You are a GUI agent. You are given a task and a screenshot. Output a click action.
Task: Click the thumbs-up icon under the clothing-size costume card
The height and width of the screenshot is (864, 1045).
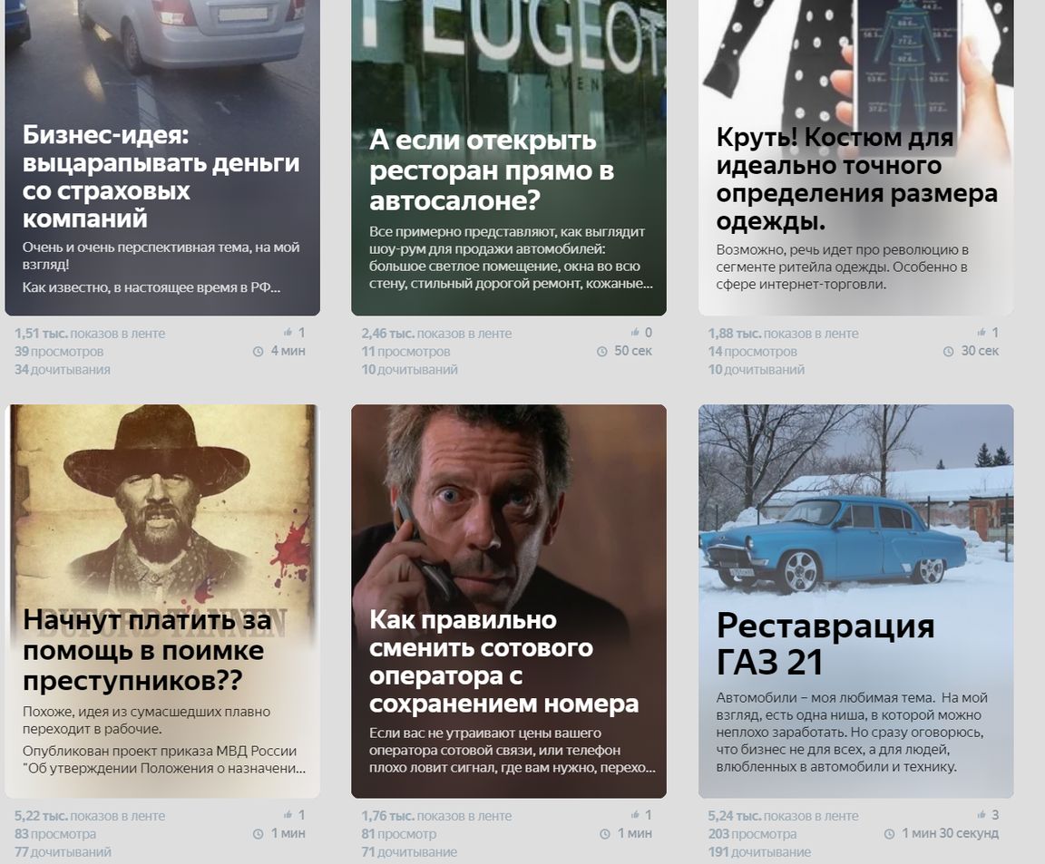(981, 332)
